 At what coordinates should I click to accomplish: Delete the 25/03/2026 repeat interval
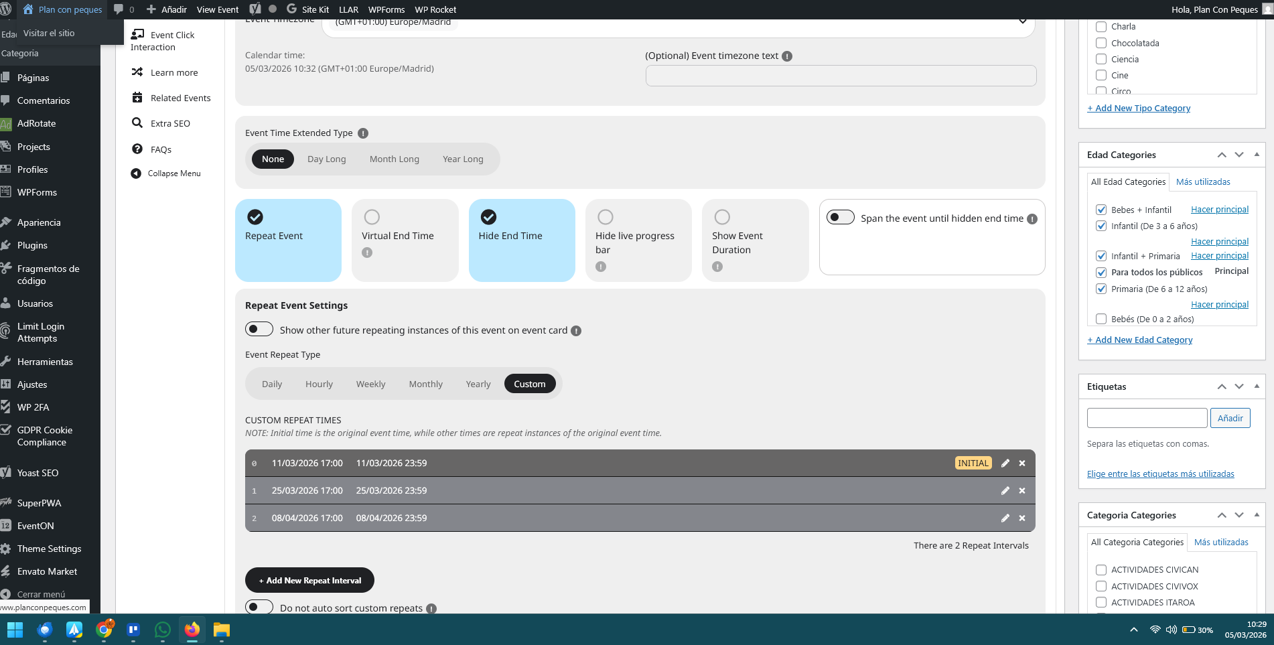(x=1022, y=491)
